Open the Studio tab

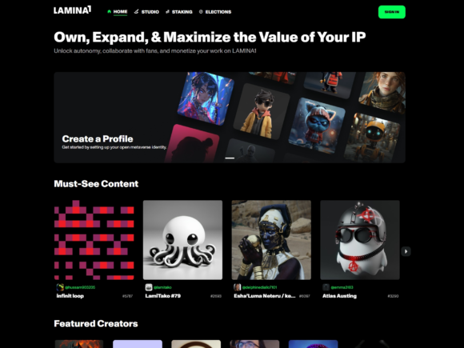[x=146, y=12]
